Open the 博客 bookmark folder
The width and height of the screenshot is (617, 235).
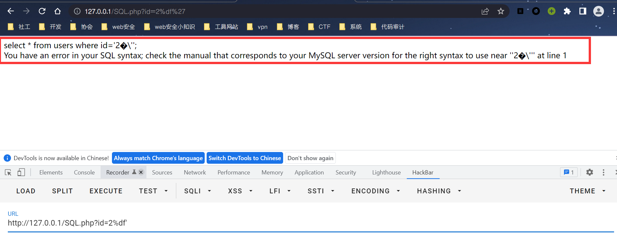pos(288,27)
